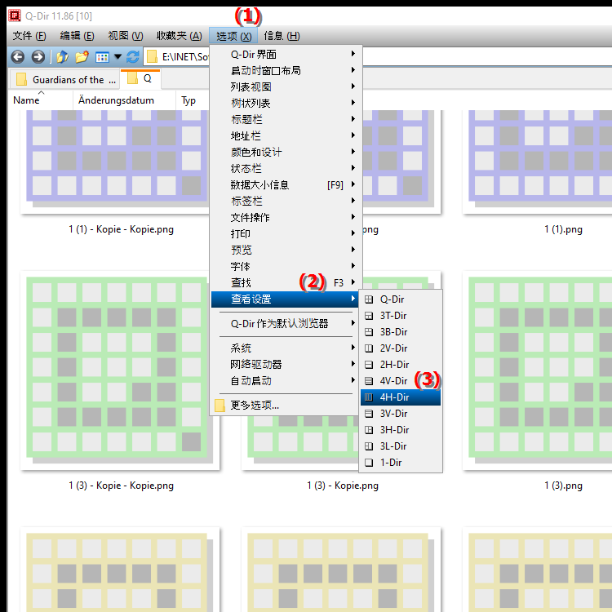Click the new folder star icon
Image resolution: width=612 pixels, height=612 pixels.
[82, 57]
